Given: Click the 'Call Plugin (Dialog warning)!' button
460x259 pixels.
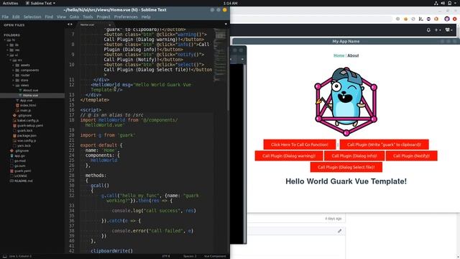Looking at the screenshot, I should [289, 156].
